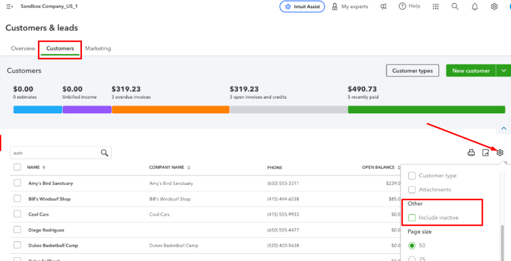Filter by the green recently paid bar

[427, 110]
